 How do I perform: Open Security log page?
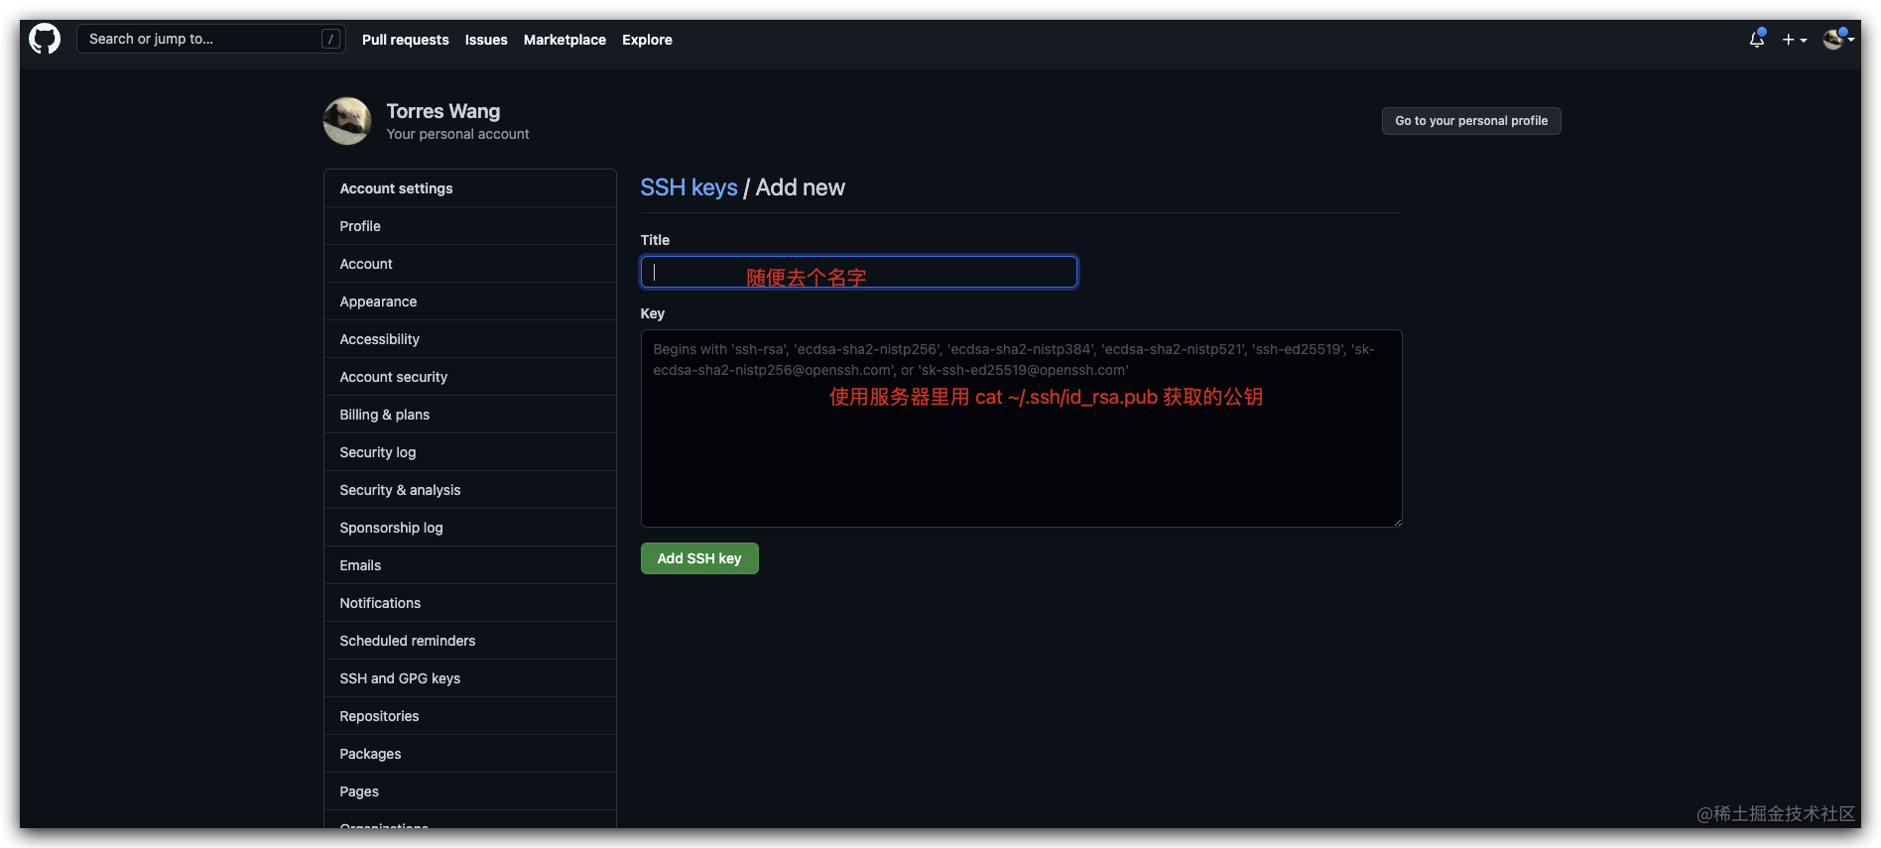coord(470,452)
